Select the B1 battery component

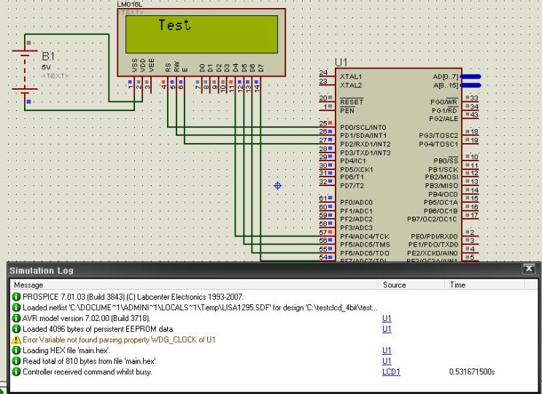click(25, 72)
